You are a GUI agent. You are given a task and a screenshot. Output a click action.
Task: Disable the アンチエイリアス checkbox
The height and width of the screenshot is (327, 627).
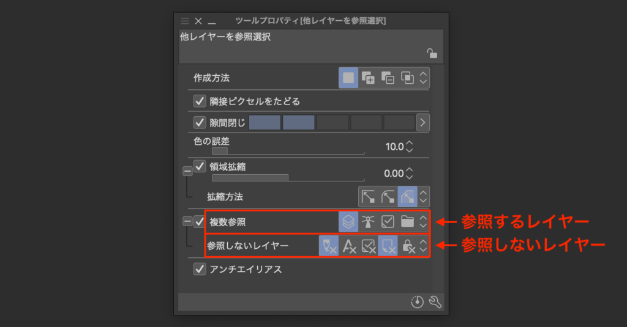[200, 269]
